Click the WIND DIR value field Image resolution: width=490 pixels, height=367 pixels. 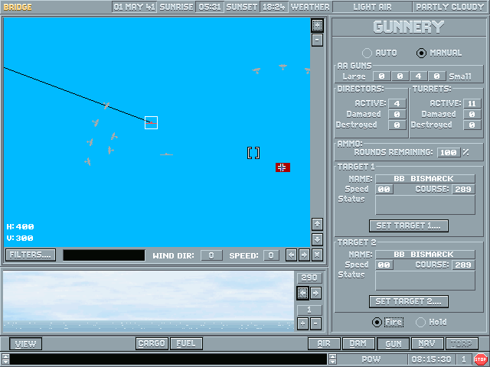(x=211, y=255)
